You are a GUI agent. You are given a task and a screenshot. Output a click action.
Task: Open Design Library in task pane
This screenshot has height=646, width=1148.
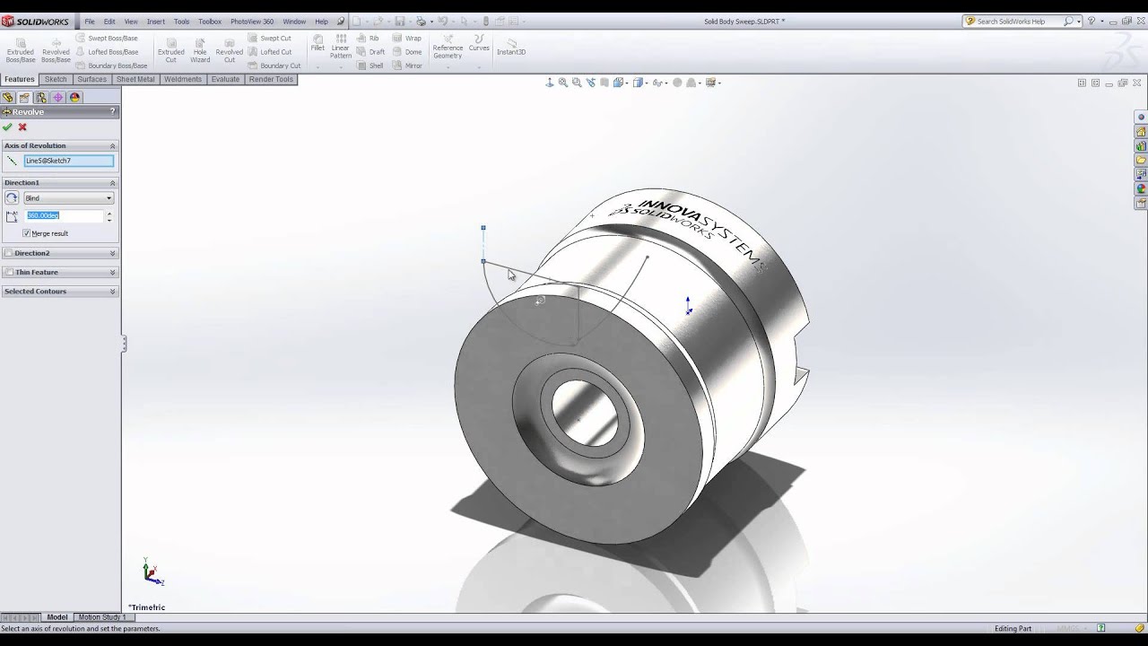[1141, 145]
